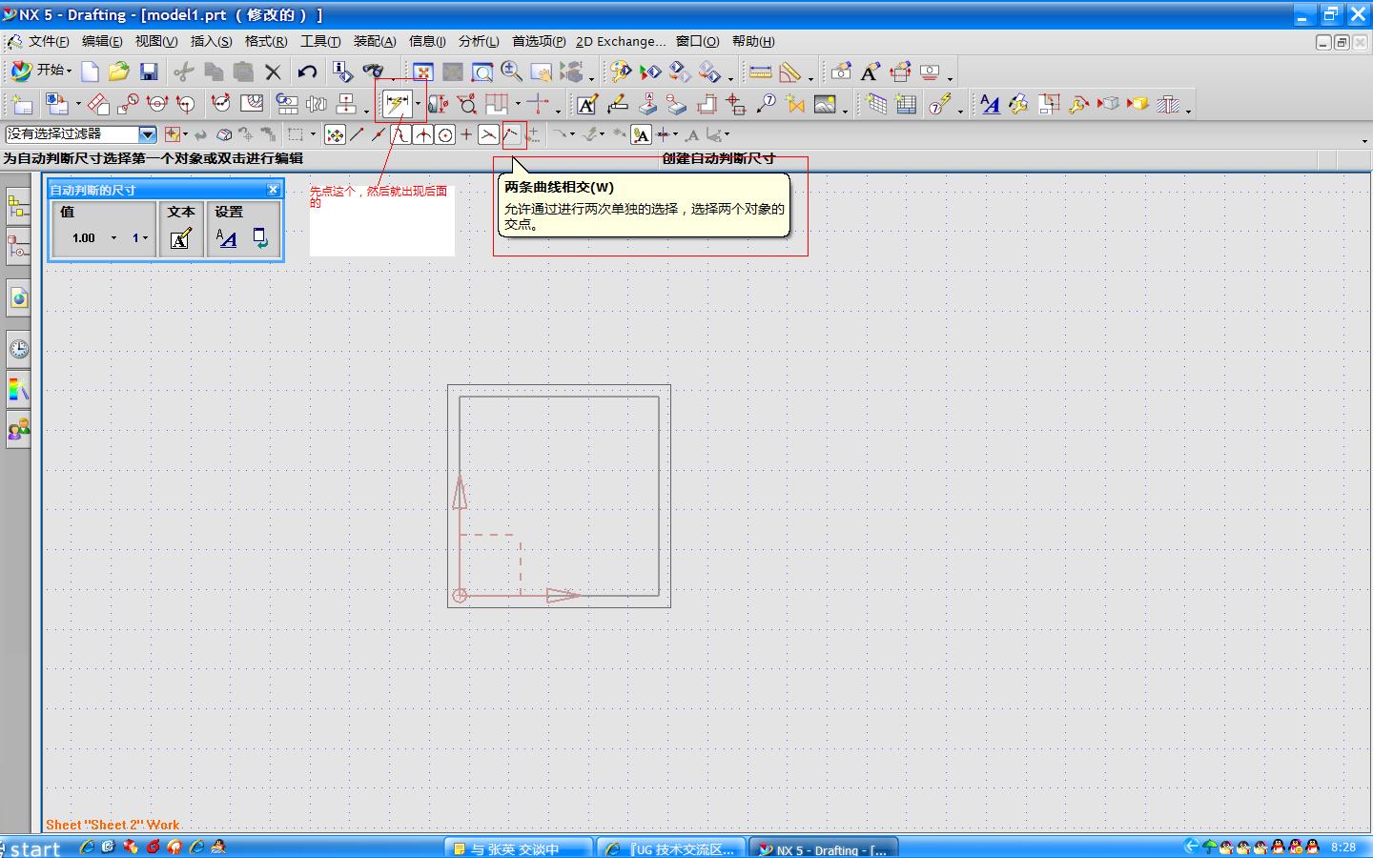Open the 文件(F) menu
1373x858 pixels.
pos(48,41)
